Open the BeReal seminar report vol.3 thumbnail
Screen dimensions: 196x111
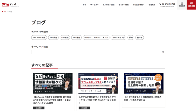(53, 83)
